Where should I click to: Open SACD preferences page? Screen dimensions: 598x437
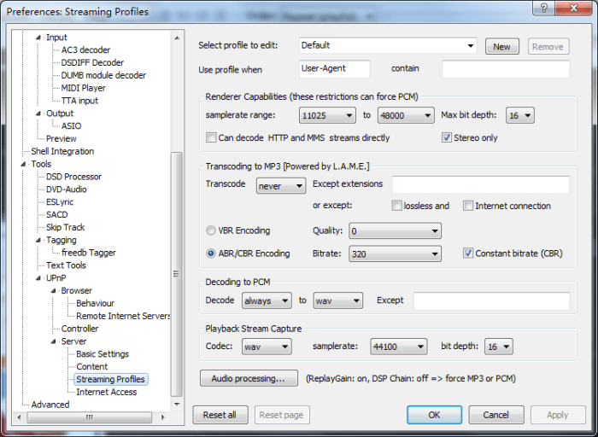56,214
